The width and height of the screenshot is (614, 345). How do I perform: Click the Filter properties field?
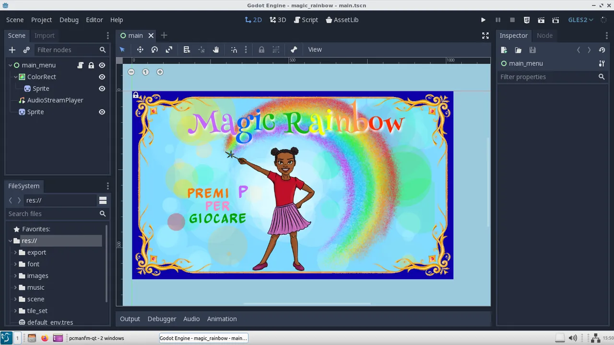[x=552, y=77]
